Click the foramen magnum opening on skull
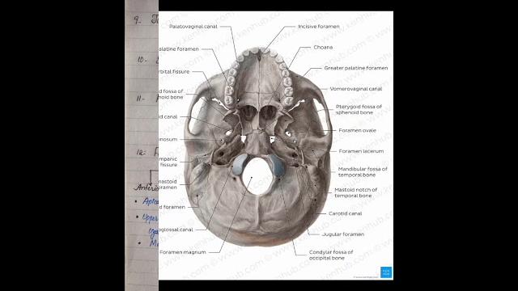518x291 pixels. click(x=257, y=176)
